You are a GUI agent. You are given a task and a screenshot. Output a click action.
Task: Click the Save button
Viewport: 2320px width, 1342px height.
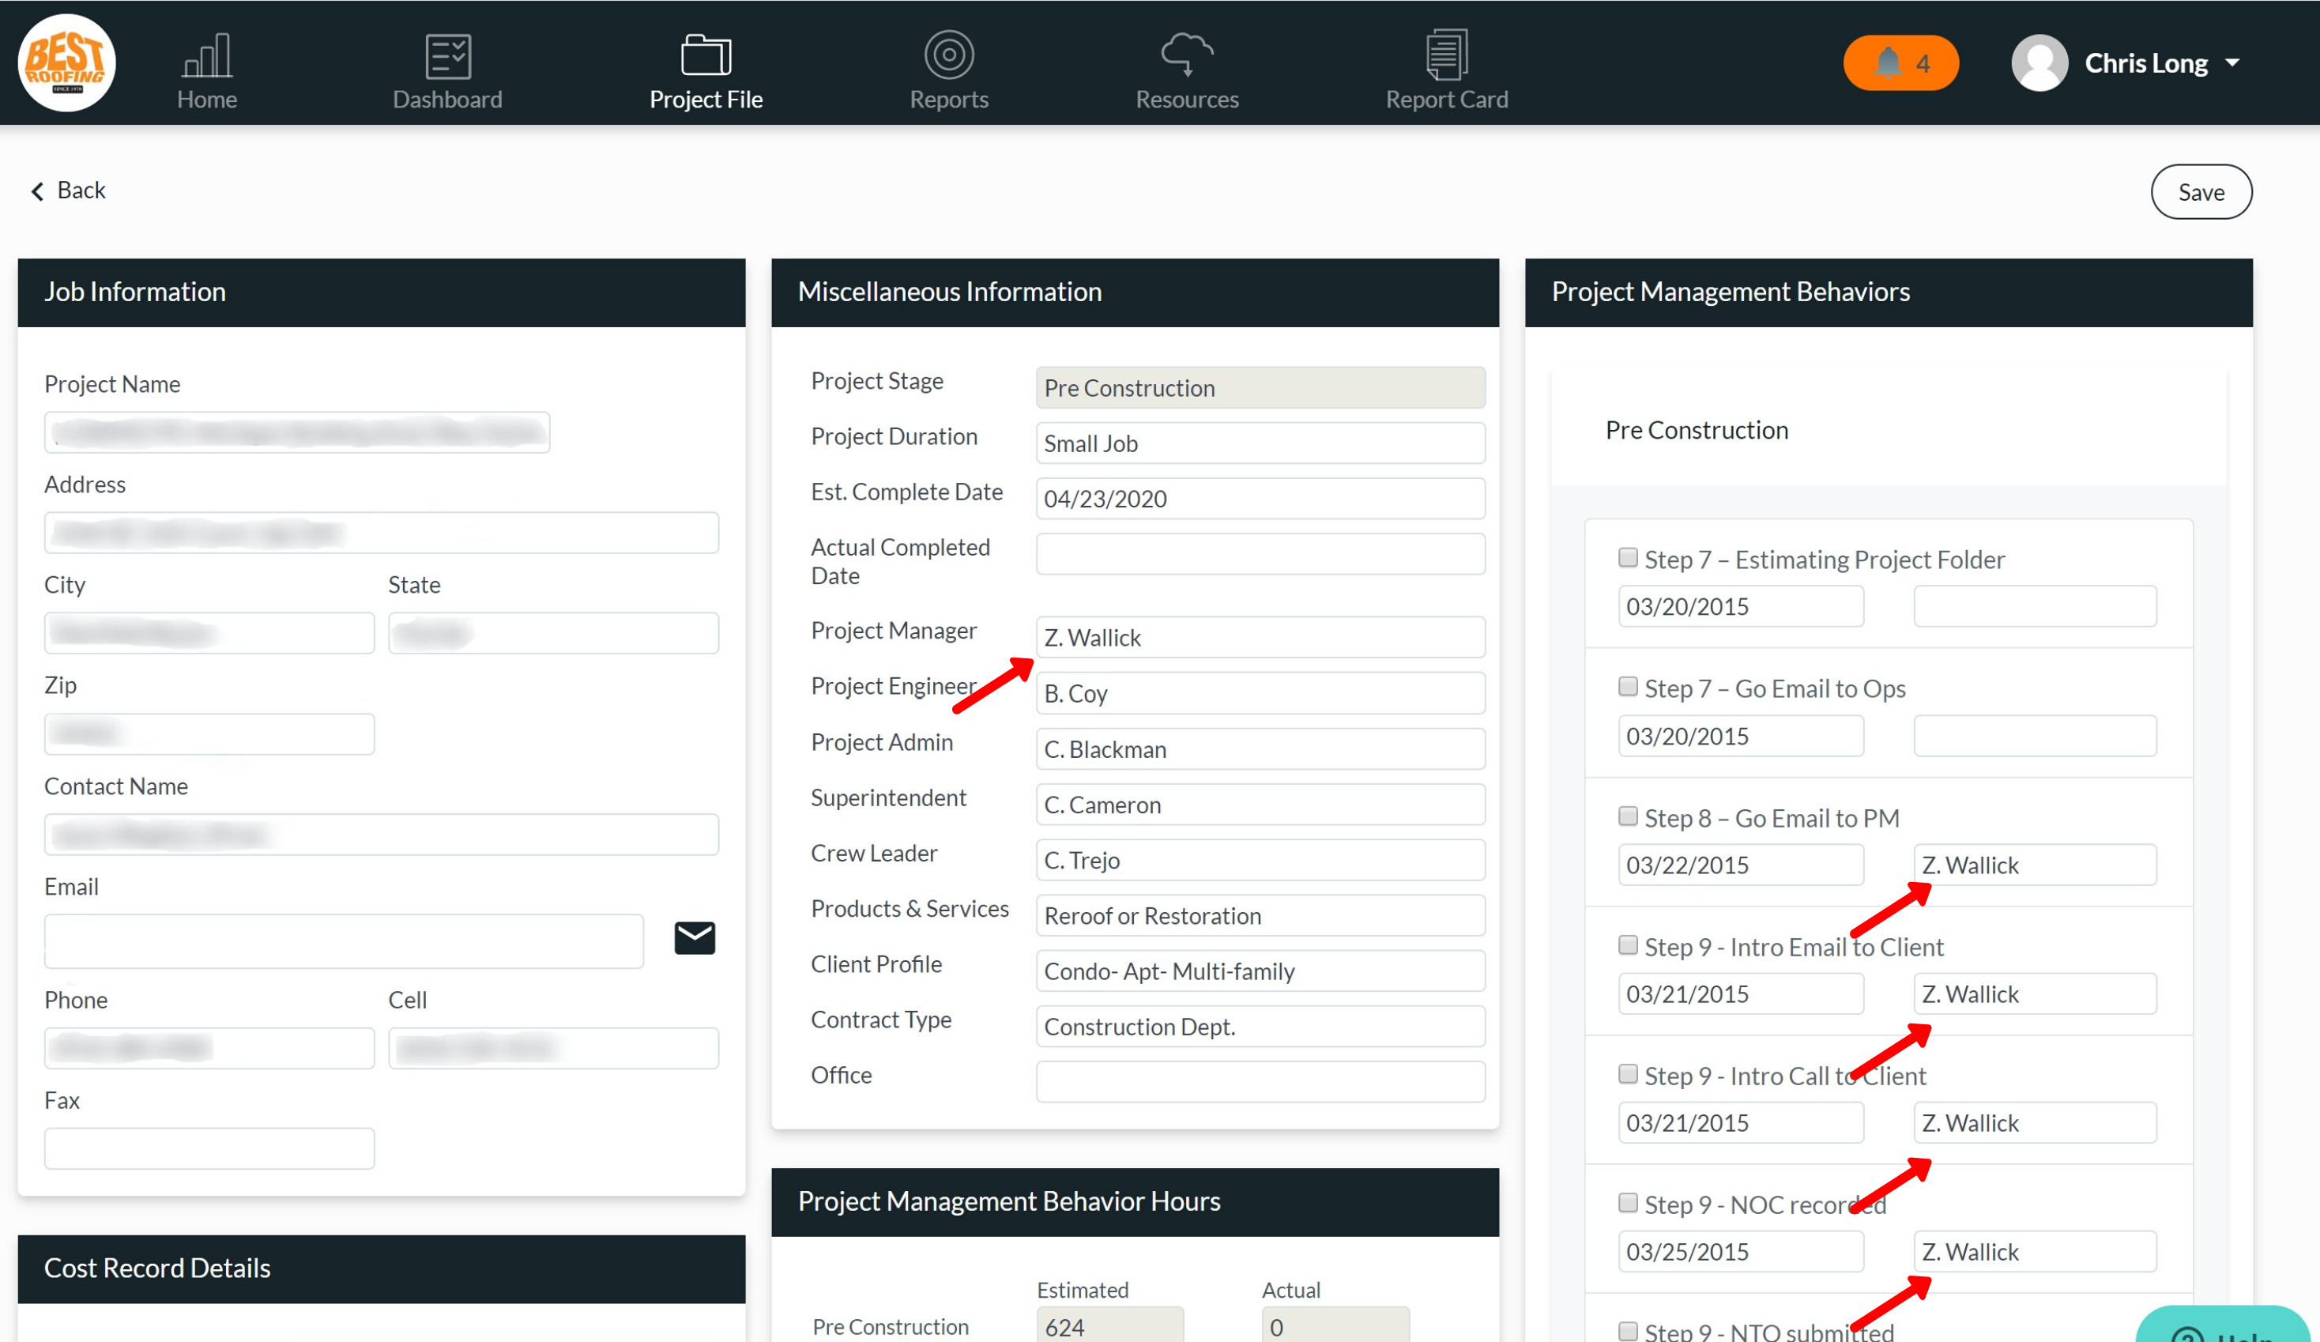(x=2201, y=191)
